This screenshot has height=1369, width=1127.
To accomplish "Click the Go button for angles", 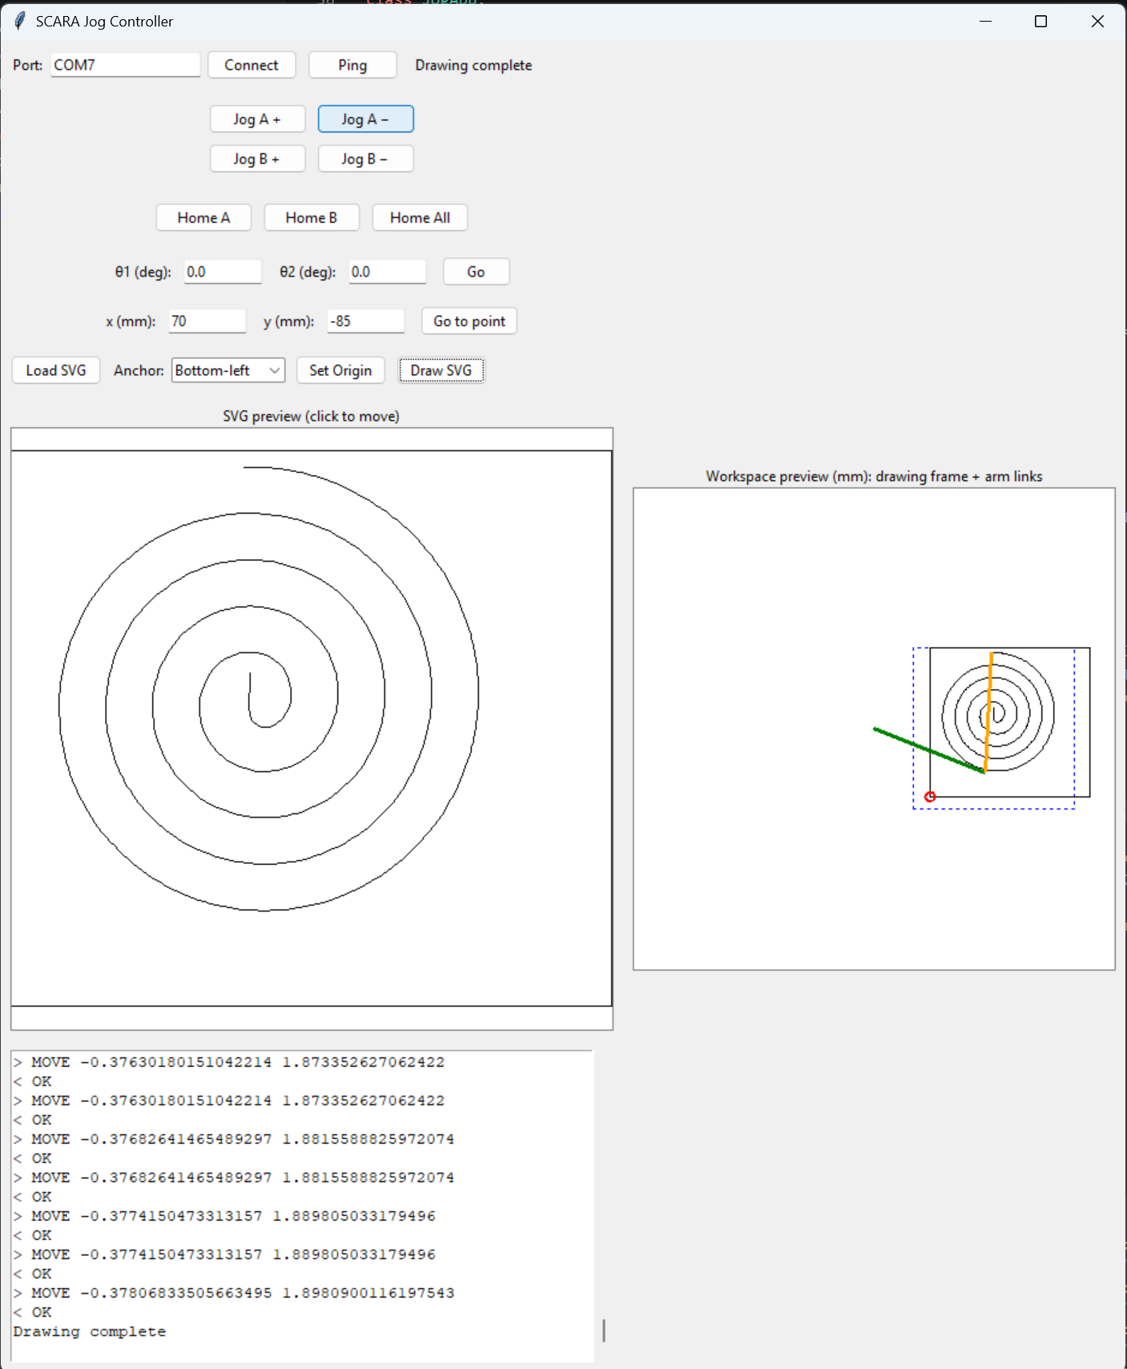I will (x=476, y=272).
